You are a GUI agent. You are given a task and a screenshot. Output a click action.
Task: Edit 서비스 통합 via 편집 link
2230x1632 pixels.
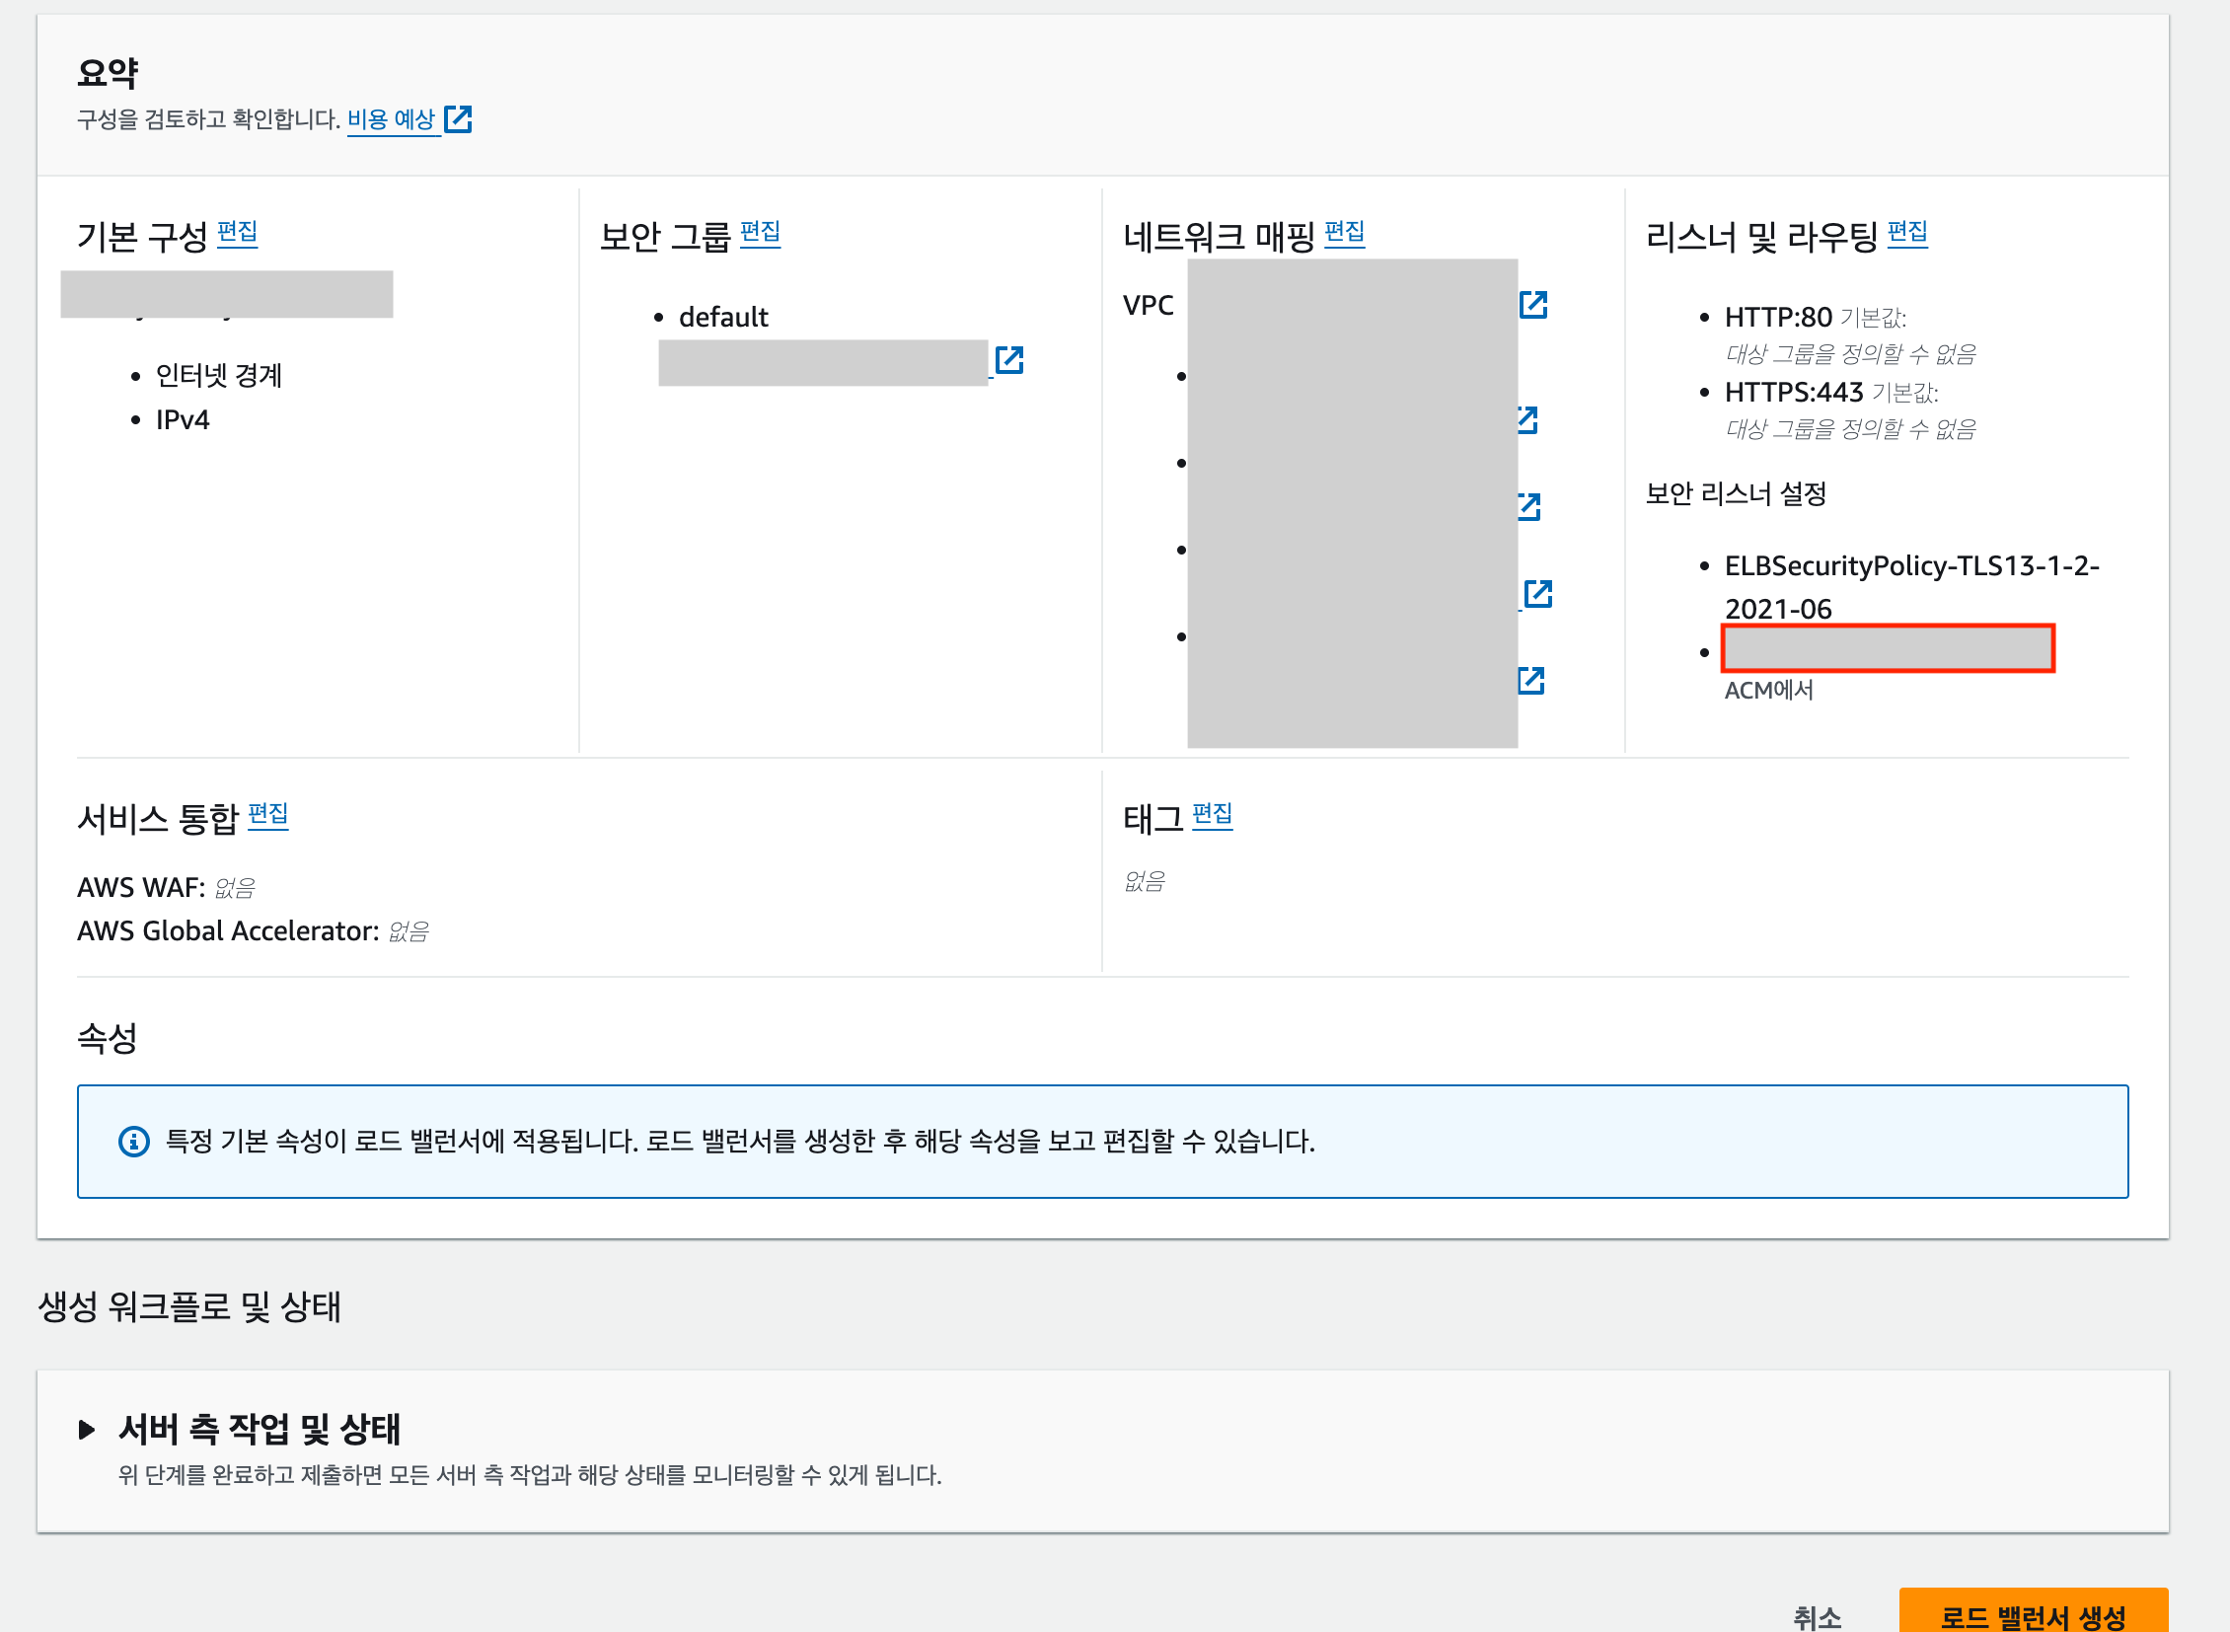[267, 815]
